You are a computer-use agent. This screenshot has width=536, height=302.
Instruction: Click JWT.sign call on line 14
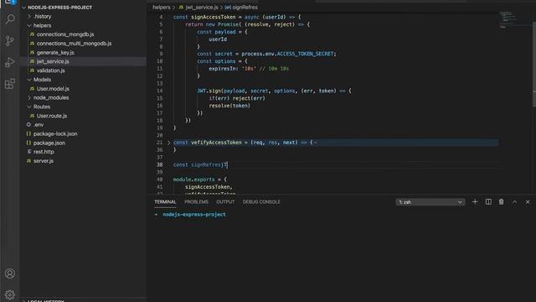point(209,91)
